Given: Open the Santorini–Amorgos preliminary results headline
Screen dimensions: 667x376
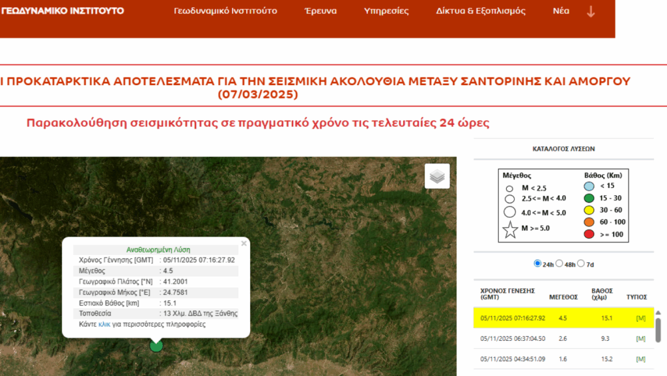Looking at the screenshot, I should (315, 87).
